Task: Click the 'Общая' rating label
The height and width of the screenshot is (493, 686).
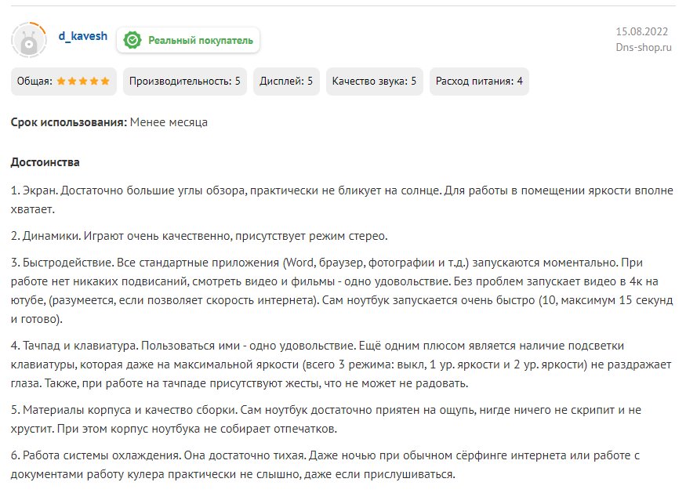Action: (34, 81)
